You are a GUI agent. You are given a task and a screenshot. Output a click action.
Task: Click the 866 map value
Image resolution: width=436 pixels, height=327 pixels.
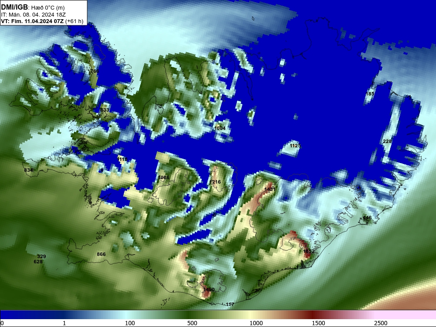(101, 254)
